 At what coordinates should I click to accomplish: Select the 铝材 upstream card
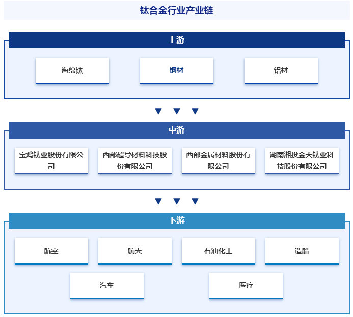pos(281,70)
